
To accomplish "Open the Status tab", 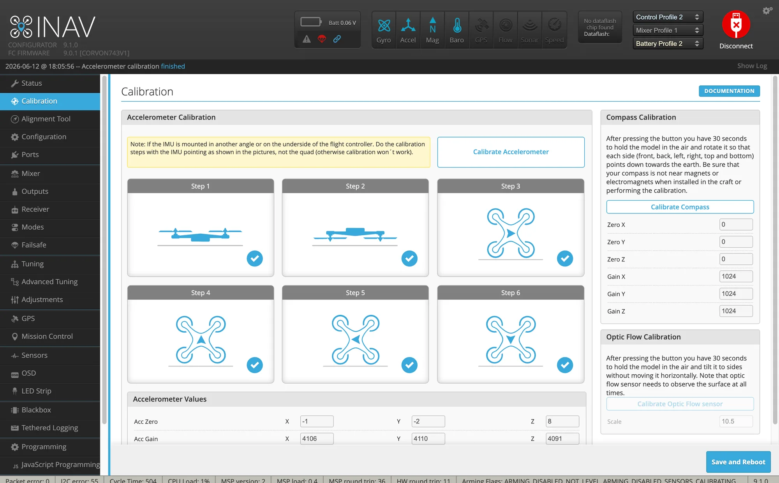I will pos(50,83).
